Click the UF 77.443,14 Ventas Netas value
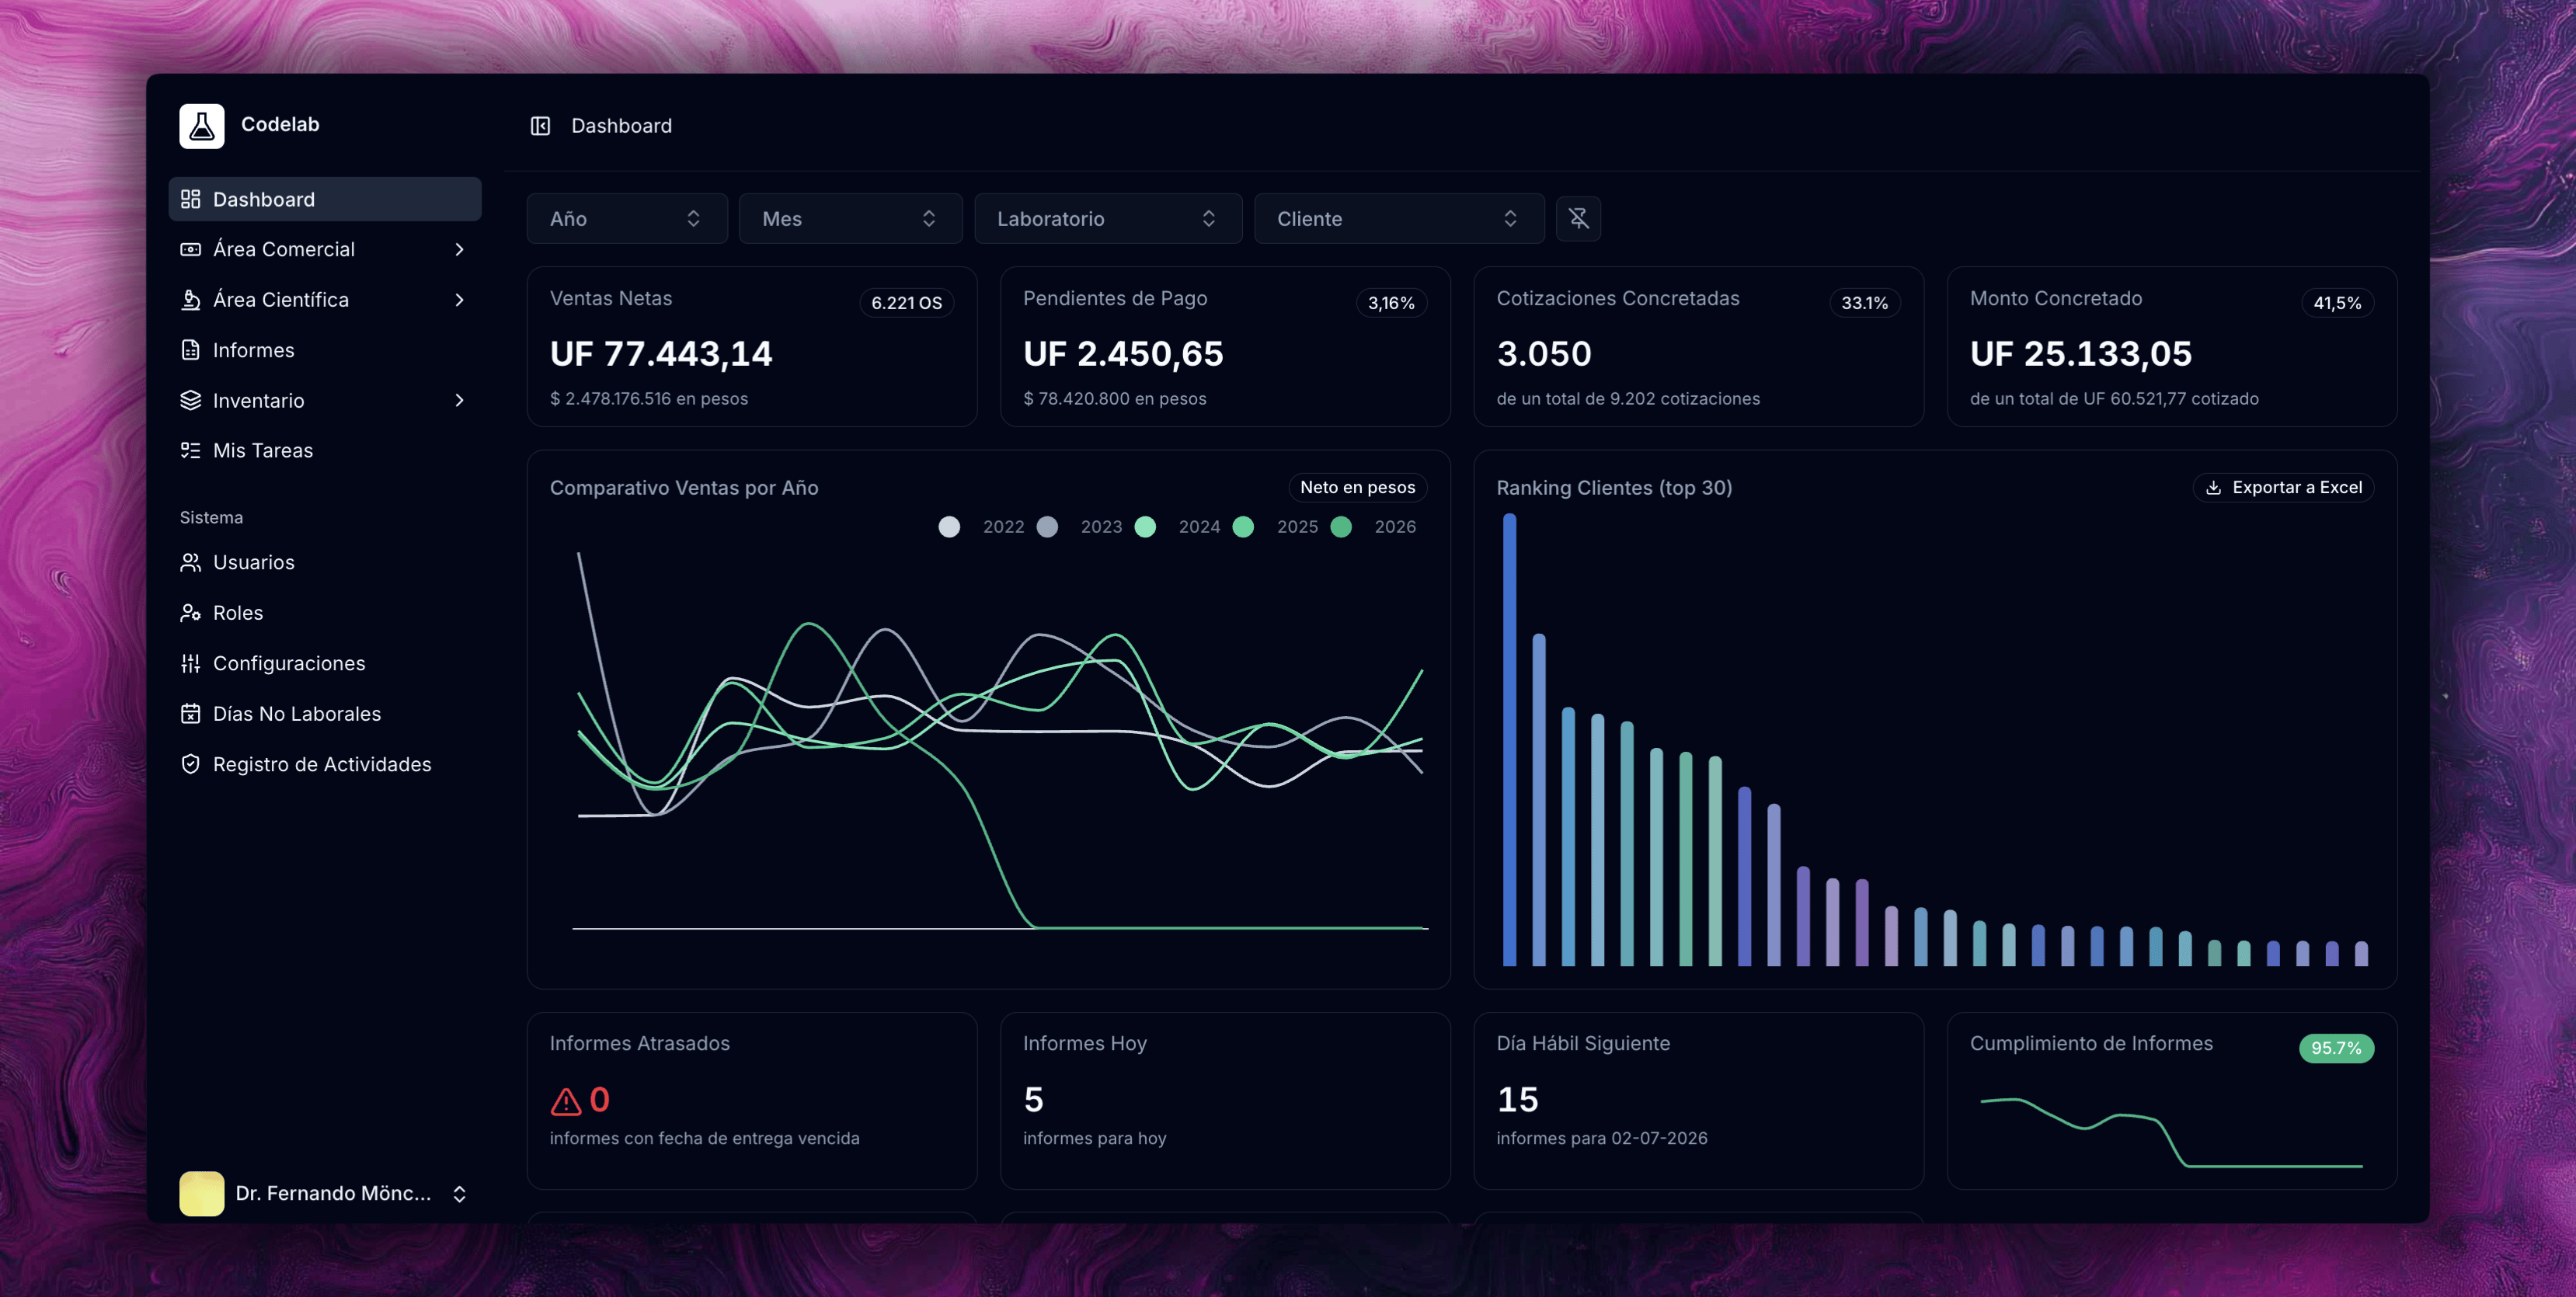Viewport: 2576px width, 1297px height. (661, 354)
